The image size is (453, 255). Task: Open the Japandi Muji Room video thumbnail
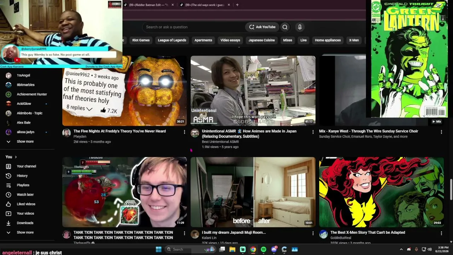(x=253, y=192)
